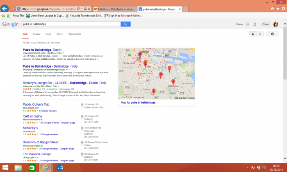Click map marker D on the map
This screenshot has height=172, width=287.
[x=161, y=75]
